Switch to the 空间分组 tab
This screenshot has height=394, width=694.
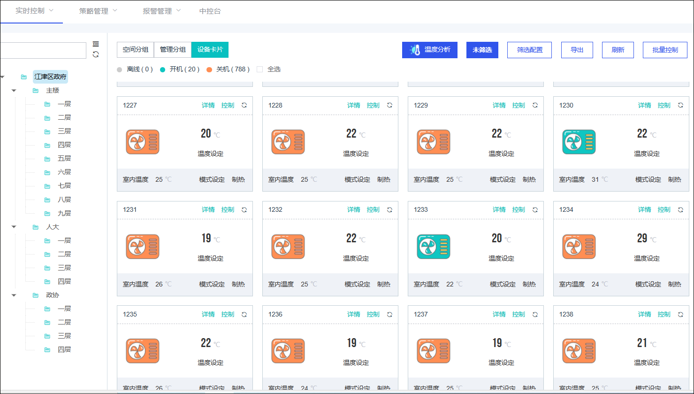[x=135, y=50]
